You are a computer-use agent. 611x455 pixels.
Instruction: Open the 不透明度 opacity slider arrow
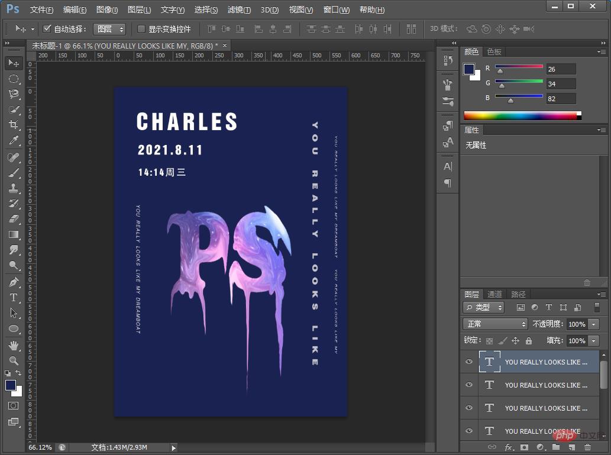coord(594,324)
